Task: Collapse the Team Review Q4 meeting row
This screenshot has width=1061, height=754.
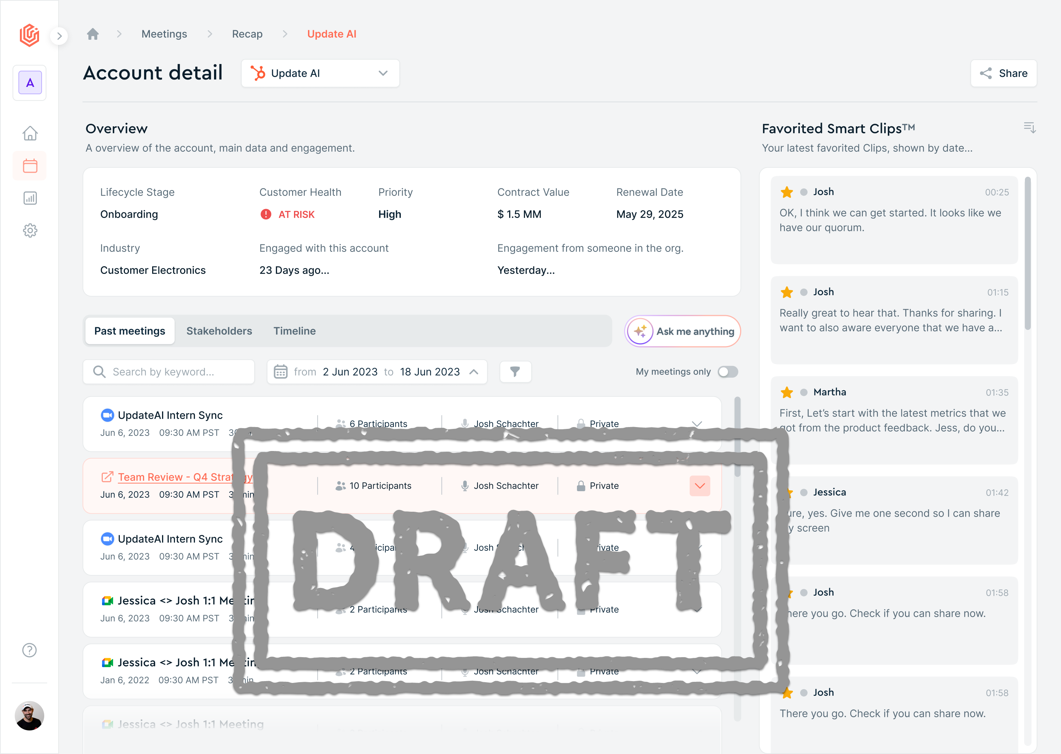Action: (x=700, y=486)
